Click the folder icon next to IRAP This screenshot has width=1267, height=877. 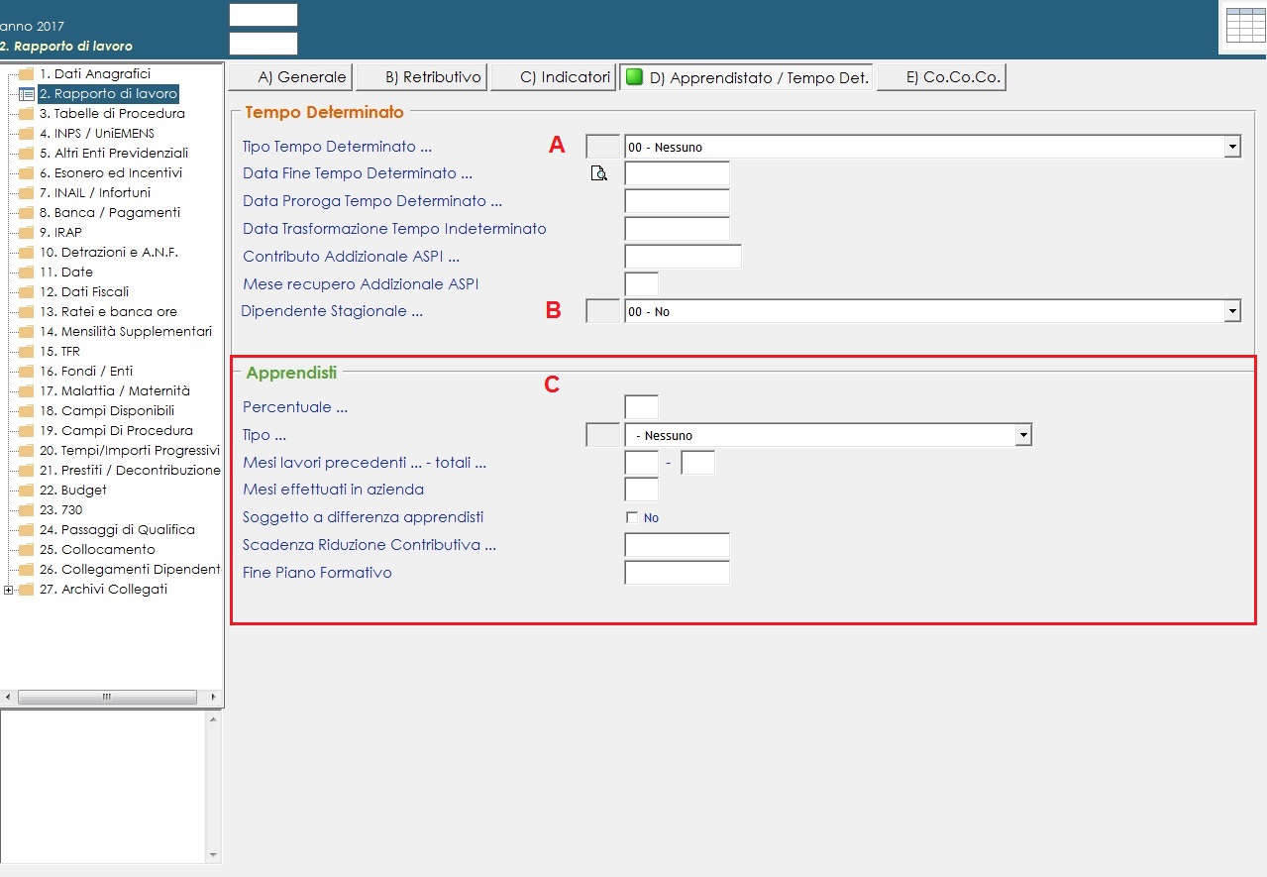27,233
